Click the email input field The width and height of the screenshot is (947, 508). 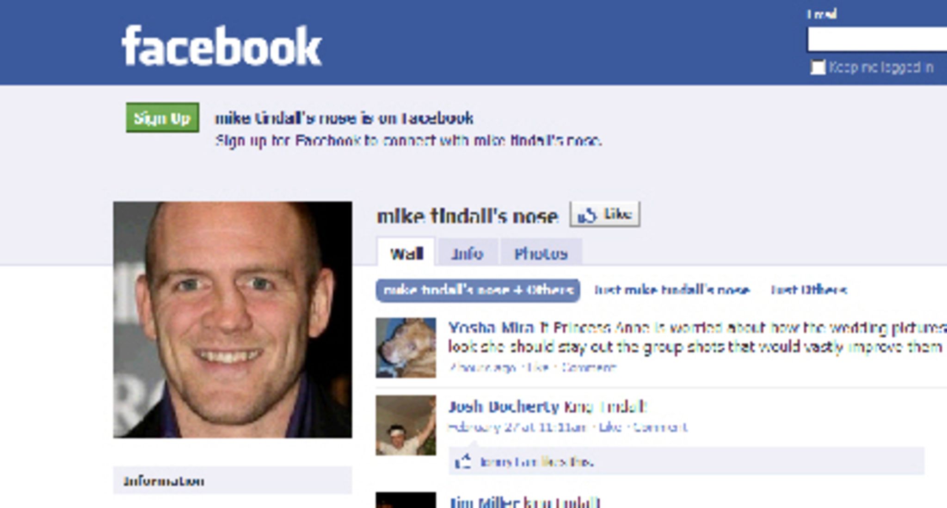tap(877, 39)
